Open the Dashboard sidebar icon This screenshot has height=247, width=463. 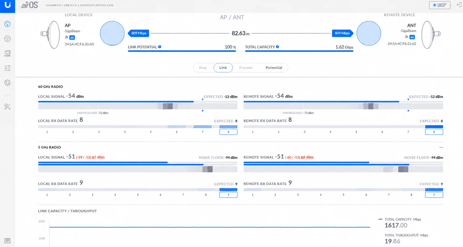8,24
